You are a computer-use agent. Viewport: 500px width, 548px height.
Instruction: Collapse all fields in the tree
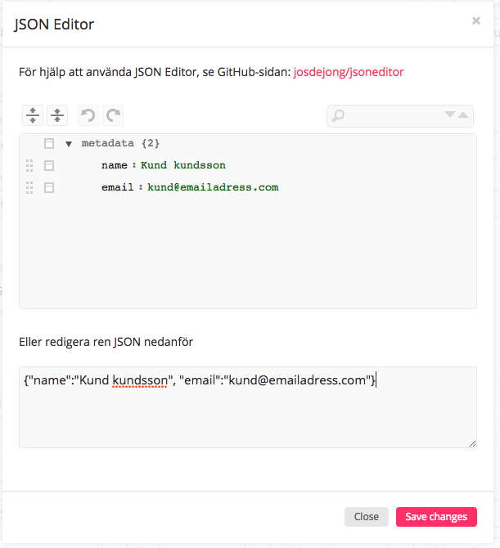[x=57, y=115]
